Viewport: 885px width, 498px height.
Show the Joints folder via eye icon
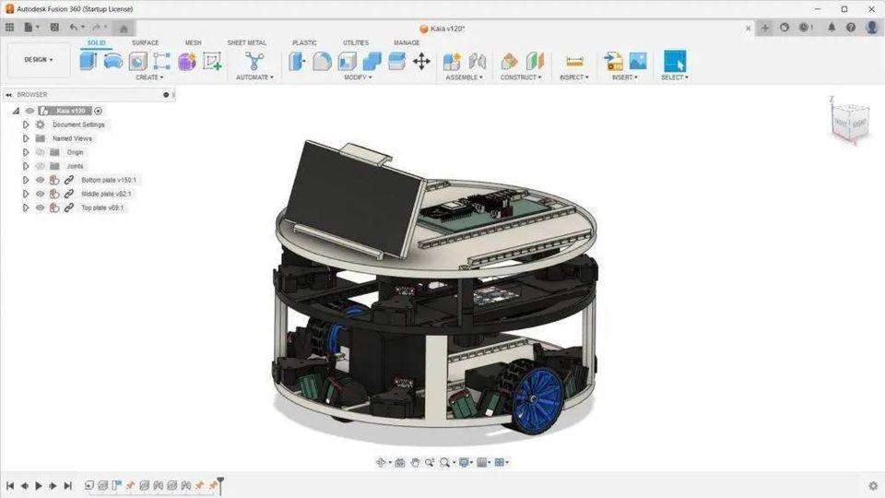tap(40, 166)
